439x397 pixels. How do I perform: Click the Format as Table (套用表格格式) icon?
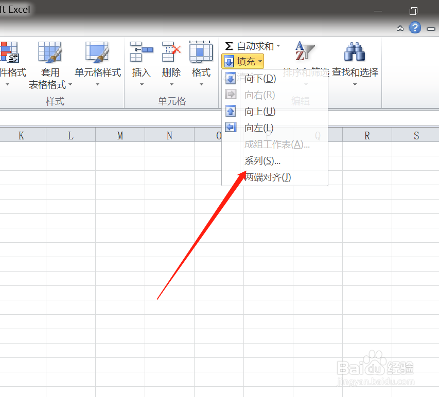click(49, 52)
